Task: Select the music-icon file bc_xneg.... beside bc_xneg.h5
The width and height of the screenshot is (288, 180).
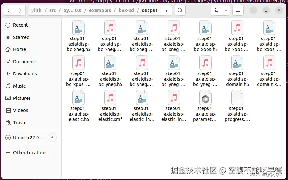Action: coord(110,36)
